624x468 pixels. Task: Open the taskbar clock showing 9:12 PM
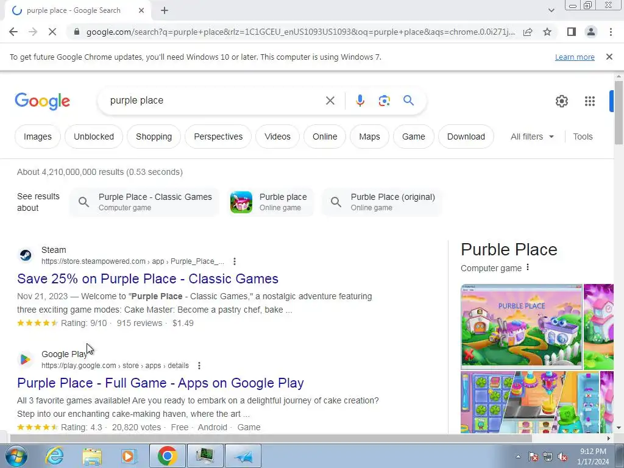point(593,456)
